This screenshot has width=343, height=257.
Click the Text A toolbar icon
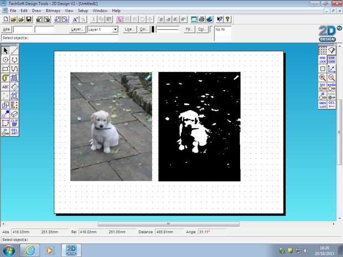(75, 19)
